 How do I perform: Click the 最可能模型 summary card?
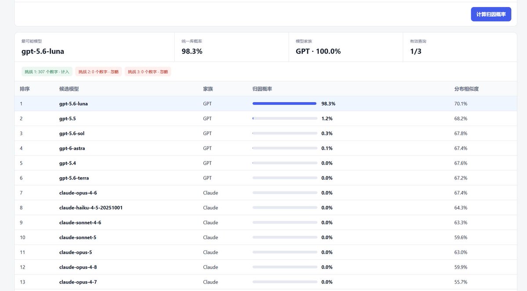[94, 47]
